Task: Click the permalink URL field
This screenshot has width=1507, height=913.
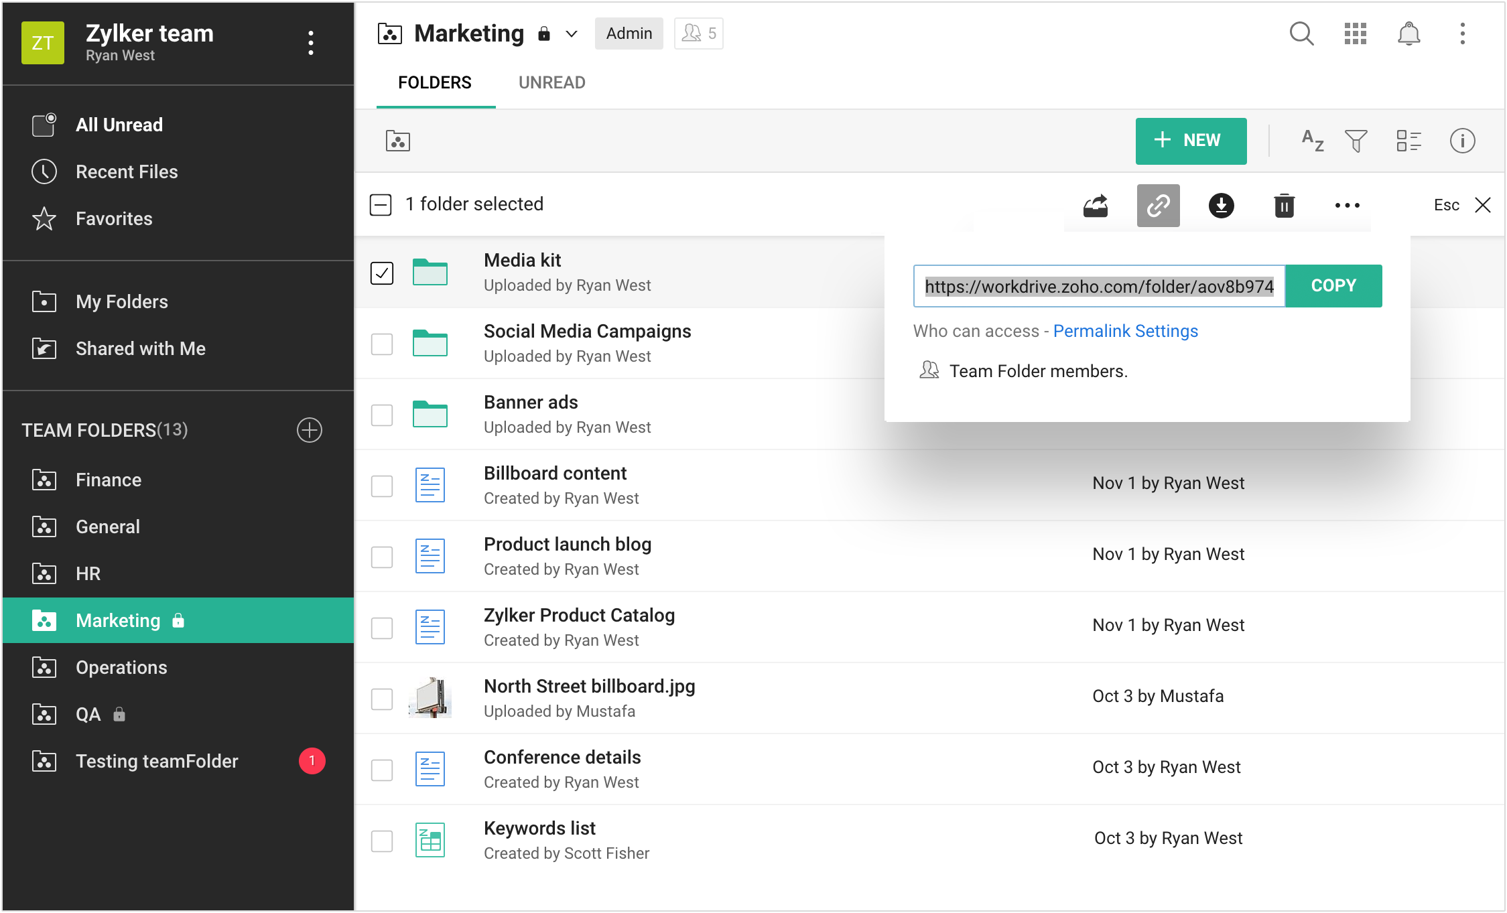Action: pyautogui.click(x=1099, y=286)
